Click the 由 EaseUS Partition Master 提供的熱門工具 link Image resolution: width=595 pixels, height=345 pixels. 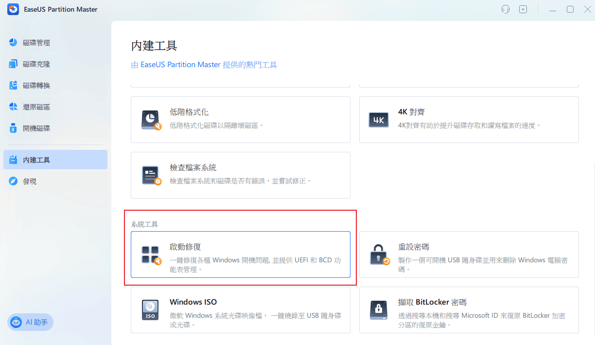click(x=204, y=65)
